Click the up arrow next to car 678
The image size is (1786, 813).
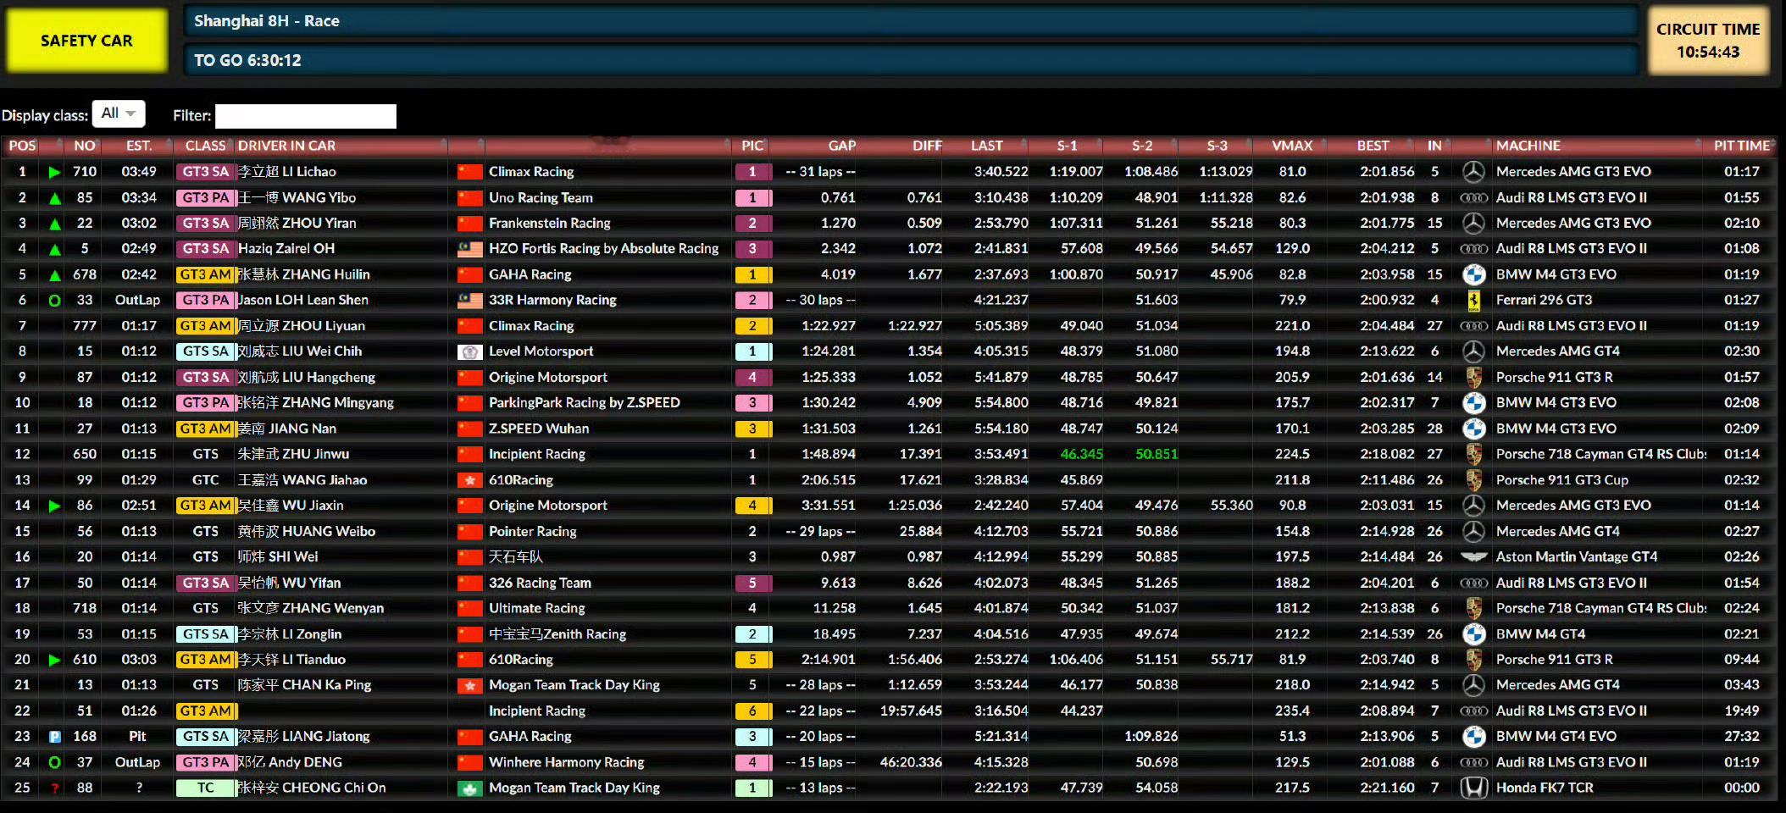(x=54, y=274)
